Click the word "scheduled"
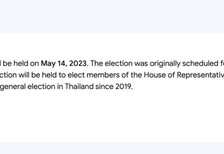Viewport: 224px width, 154px height. [200, 63]
